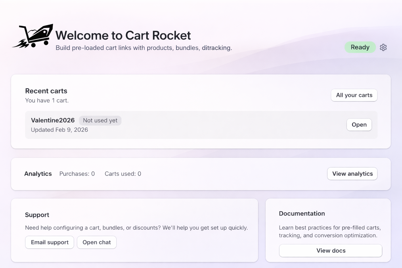Open the settings gear icon
402x268 pixels.
coord(383,47)
